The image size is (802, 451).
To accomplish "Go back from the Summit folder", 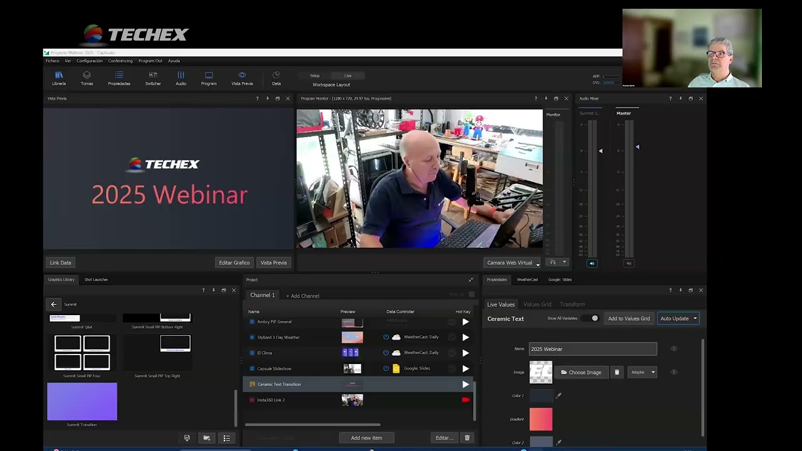I will click(54, 304).
